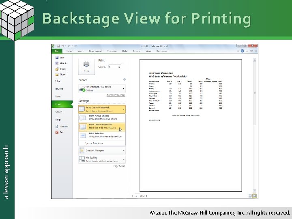Switch to the Home ribbon tab
The height and width of the screenshot is (219, 292).
69,51
